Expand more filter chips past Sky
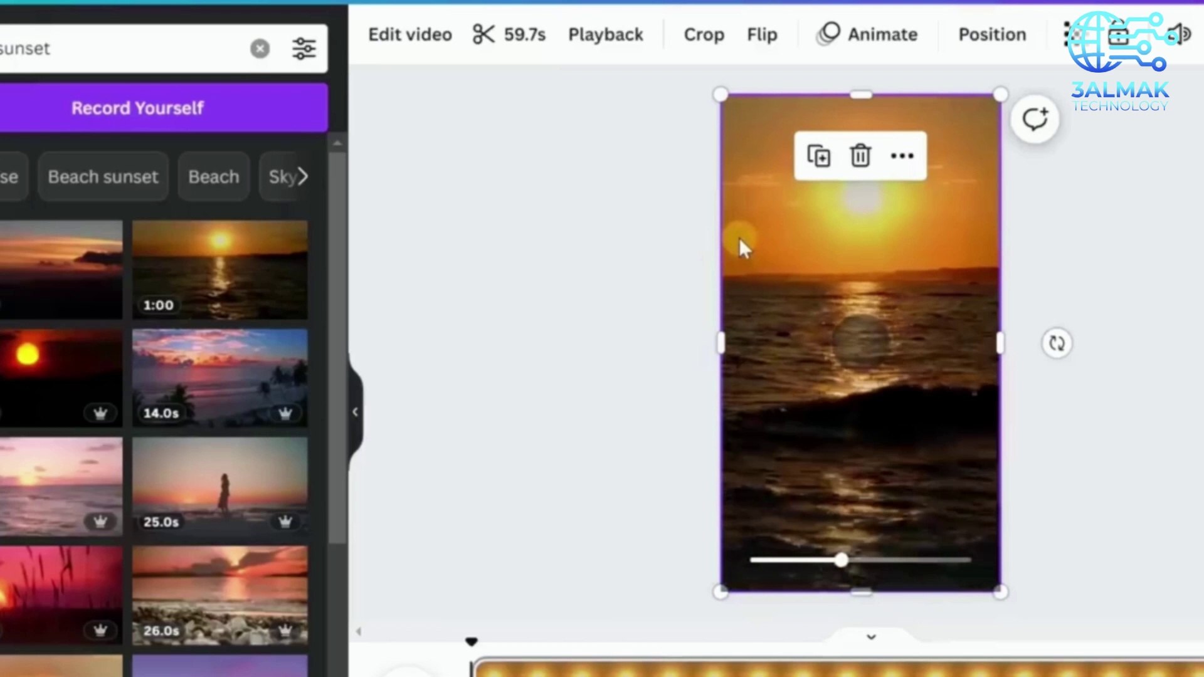The width and height of the screenshot is (1204, 677). [304, 177]
